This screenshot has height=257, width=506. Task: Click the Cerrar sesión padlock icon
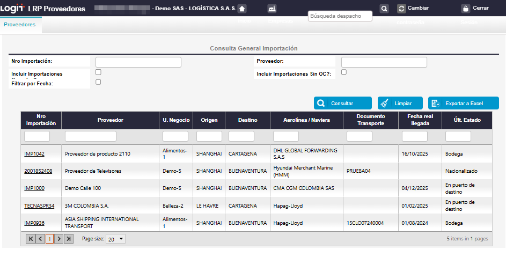tap(466, 9)
